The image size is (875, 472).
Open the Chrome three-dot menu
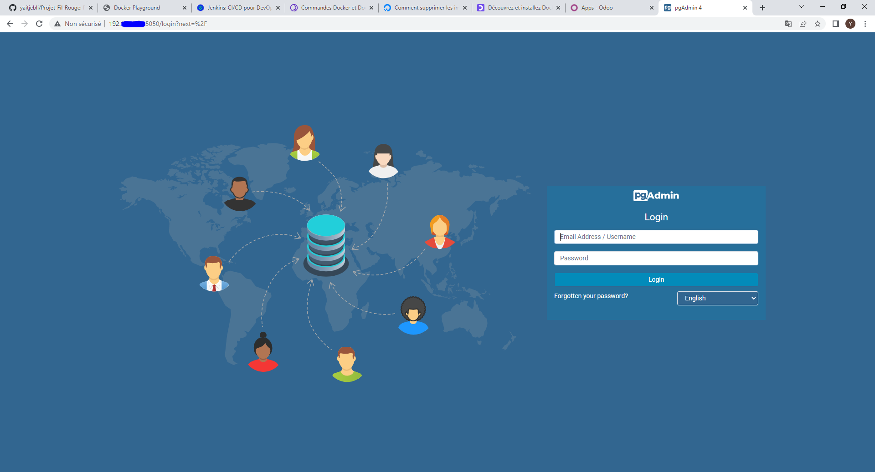865,24
